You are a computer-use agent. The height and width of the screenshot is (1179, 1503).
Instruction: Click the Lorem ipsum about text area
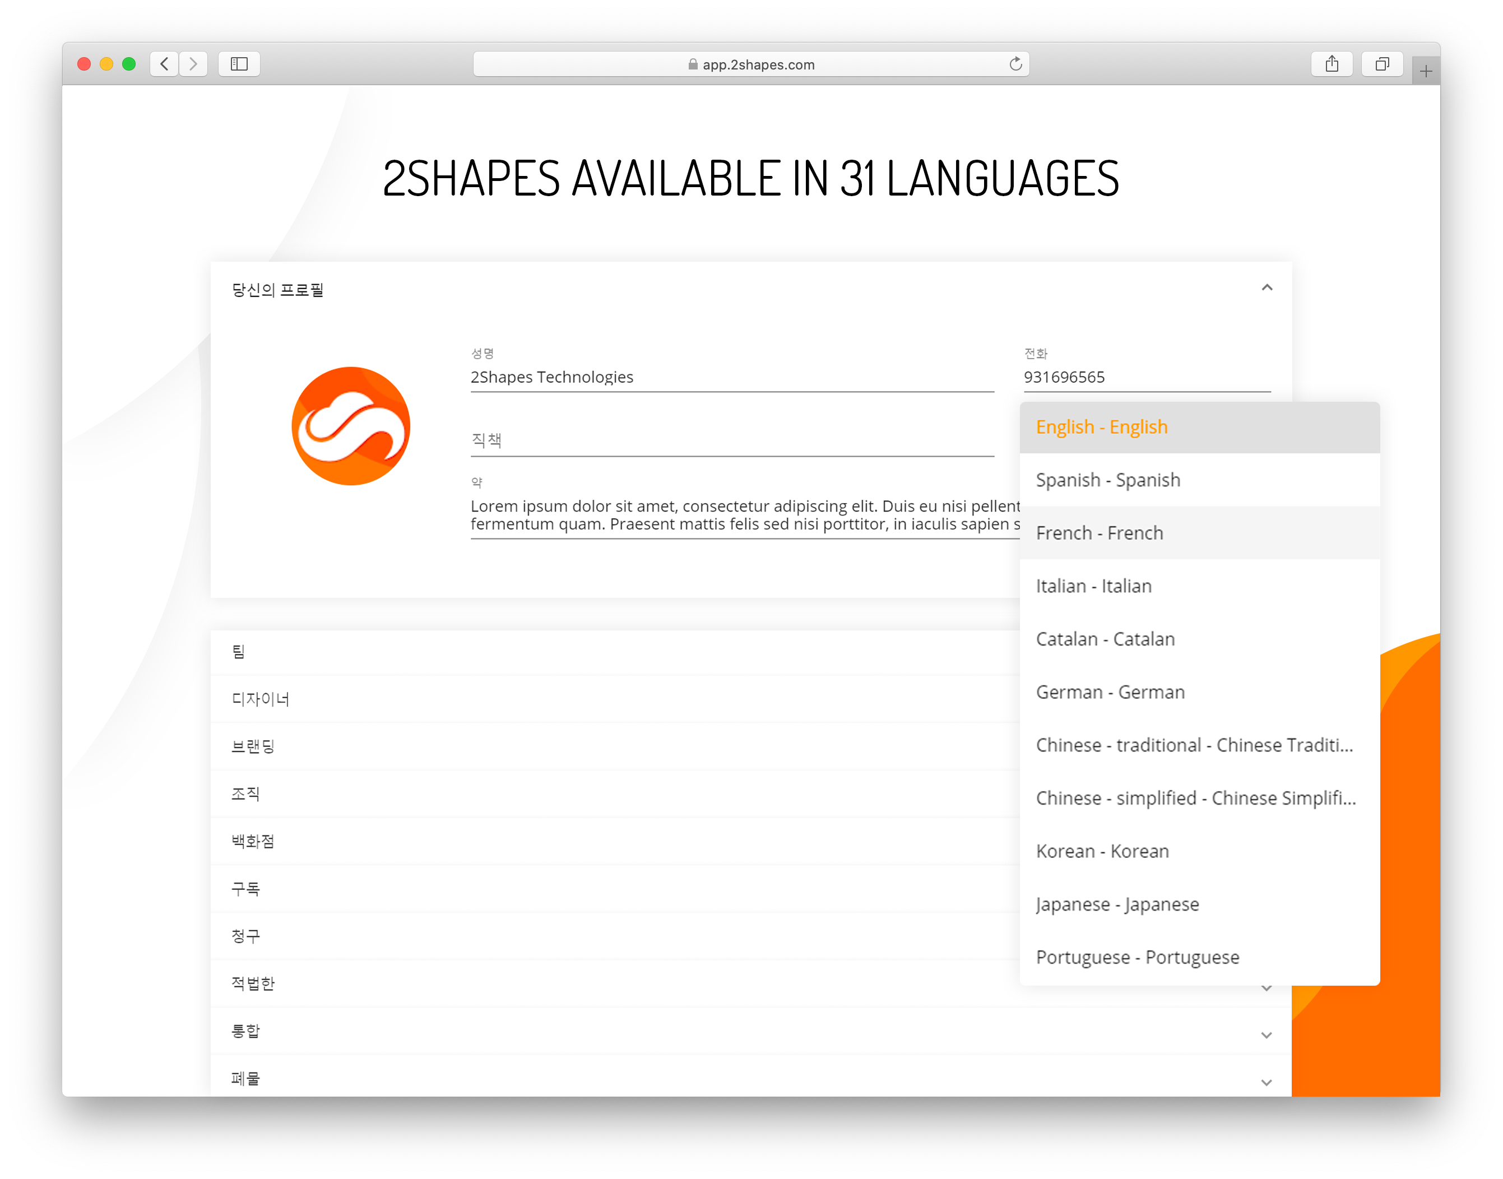[745, 515]
